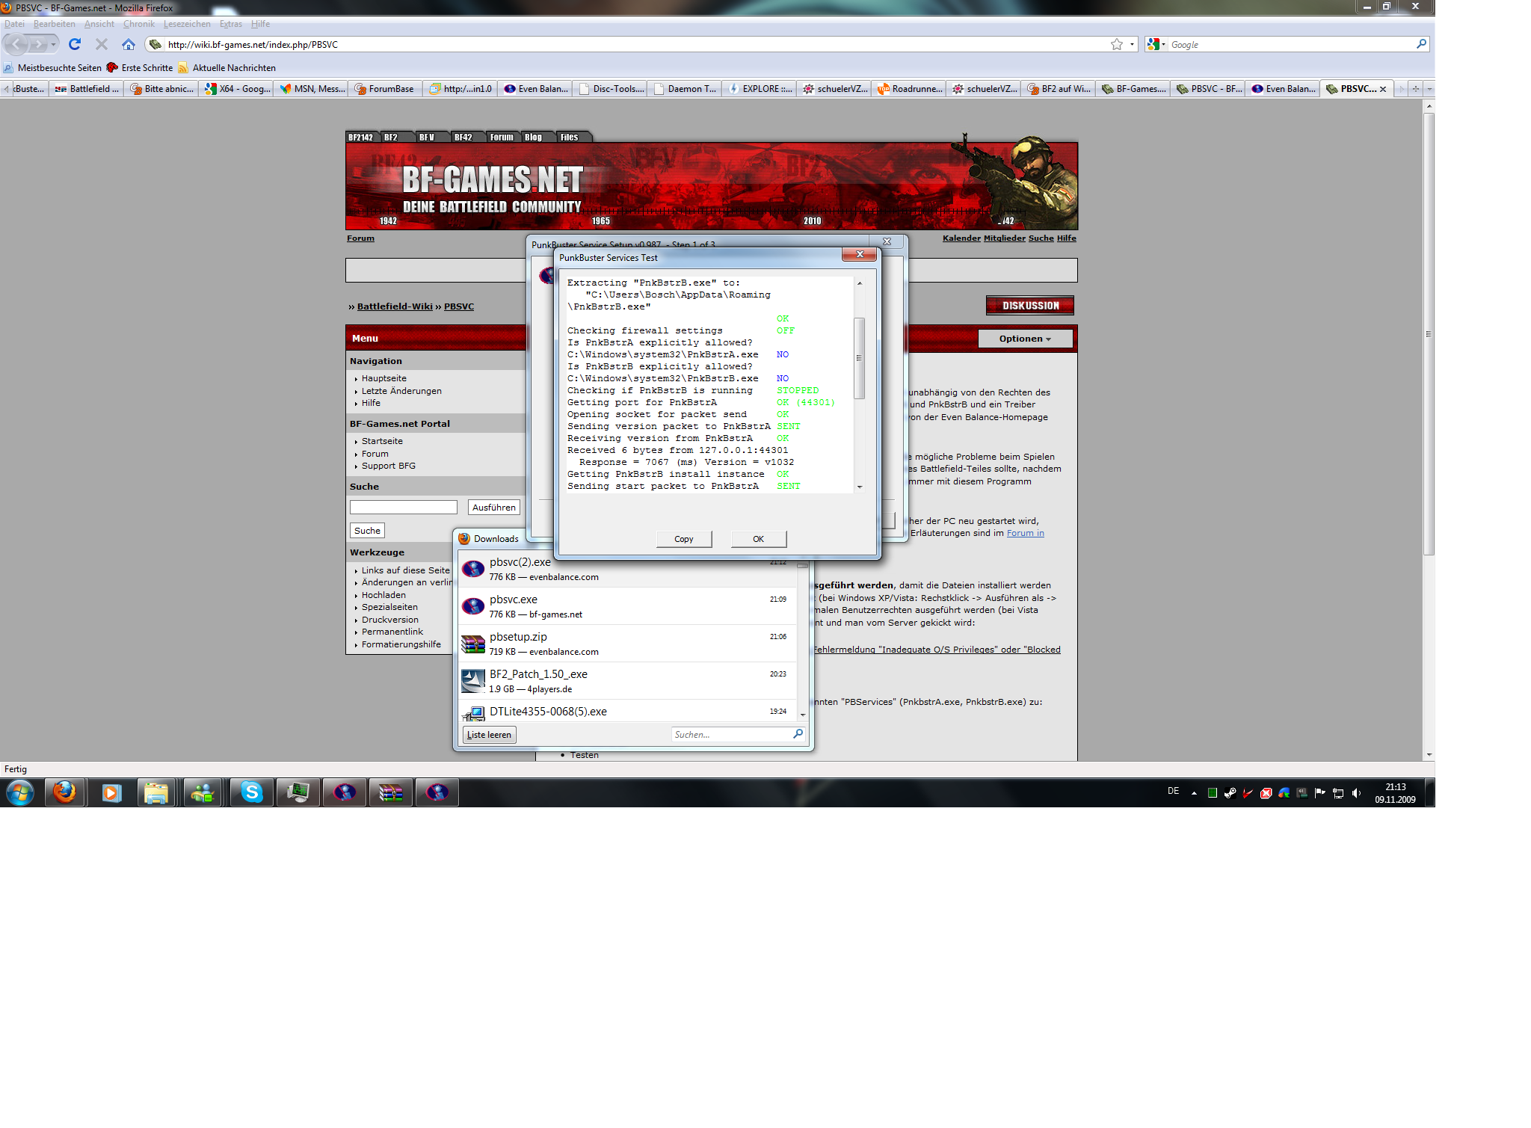Click the home page icon
Screen dimensions: 1531x1128
click(x=129, y=45)
